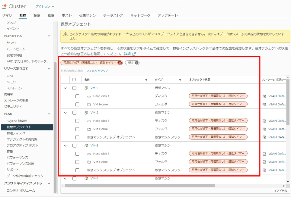Click the Hard disk 1 icon under VM-3
This screenshot has height=197, width=291.
click(x=89, y=154)
